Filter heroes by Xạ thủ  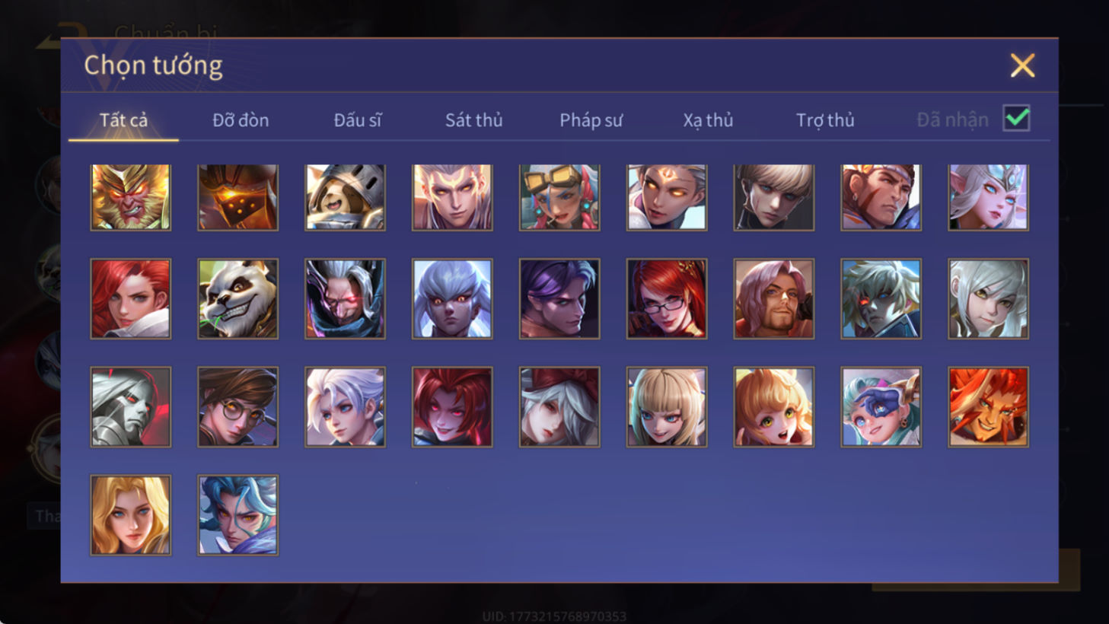point(708,120)
